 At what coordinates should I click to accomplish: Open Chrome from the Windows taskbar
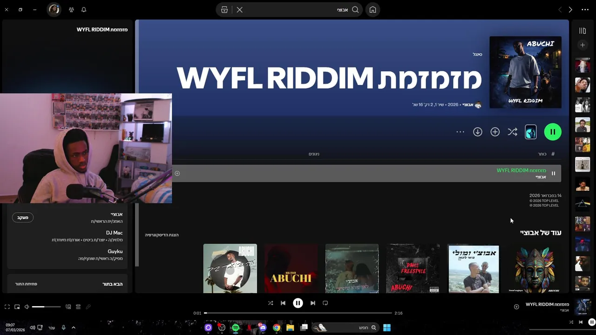pyautogui.click(x=277, y=328)
